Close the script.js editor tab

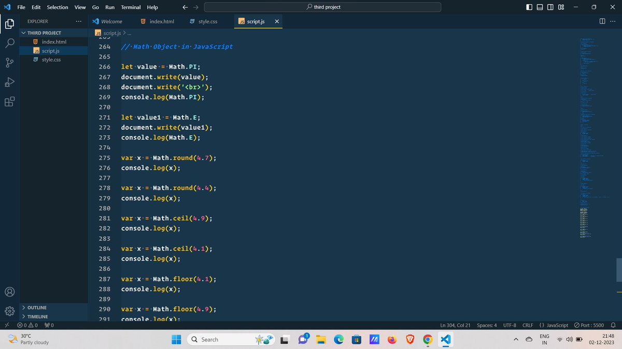[276, 21]
